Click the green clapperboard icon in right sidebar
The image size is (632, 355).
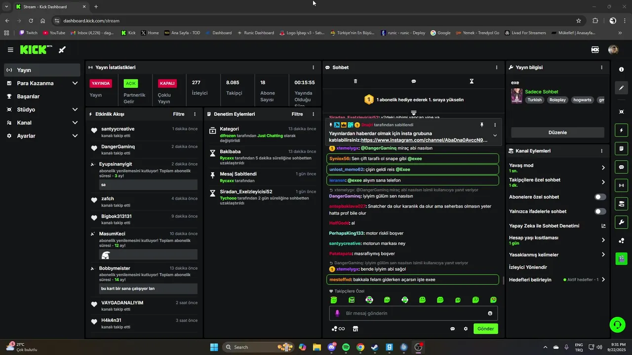tap(622, 258)
